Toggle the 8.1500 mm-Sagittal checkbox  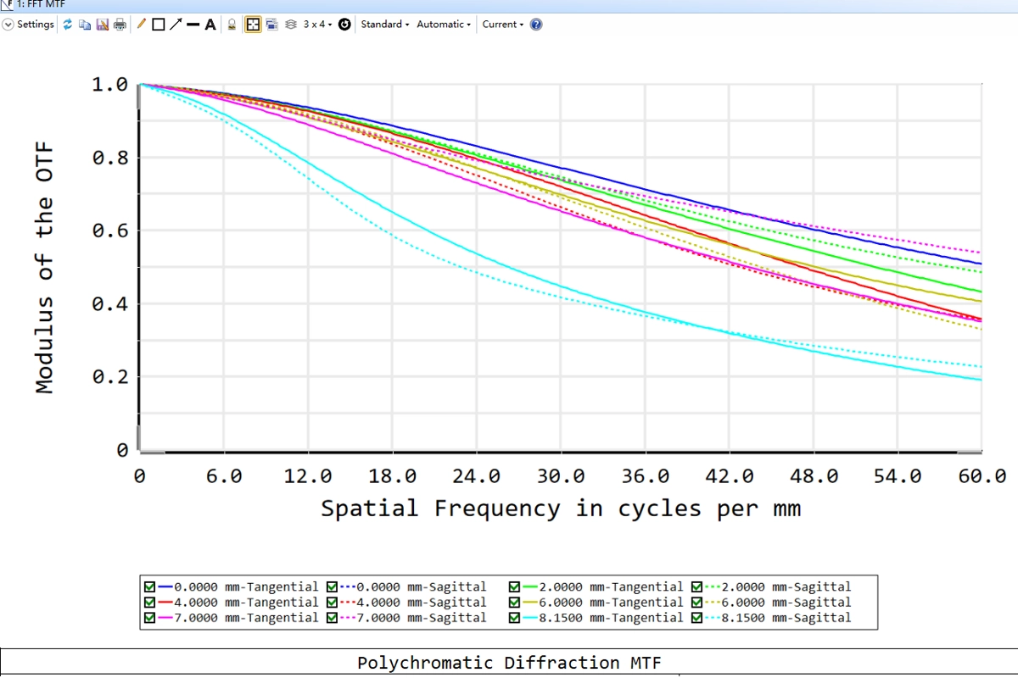[698, 618]
